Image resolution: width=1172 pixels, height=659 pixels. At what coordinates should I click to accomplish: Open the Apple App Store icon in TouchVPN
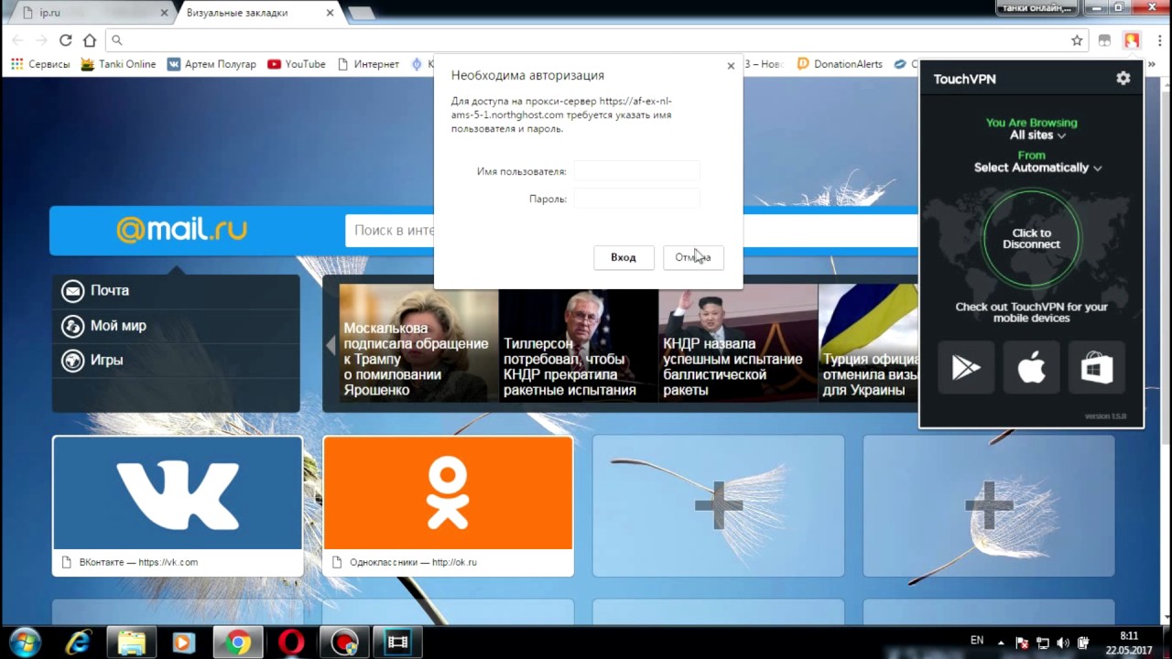click(1032, 368)
